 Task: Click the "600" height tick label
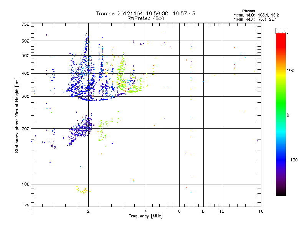[x=26, y=41]
